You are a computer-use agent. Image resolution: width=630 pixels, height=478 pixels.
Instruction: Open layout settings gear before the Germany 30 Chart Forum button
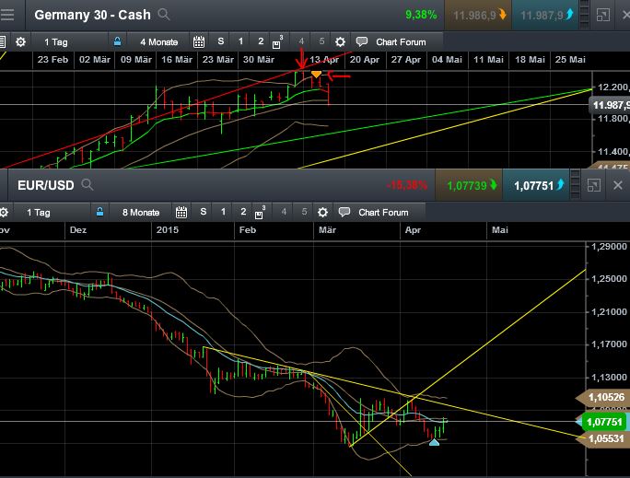[340, 41]
